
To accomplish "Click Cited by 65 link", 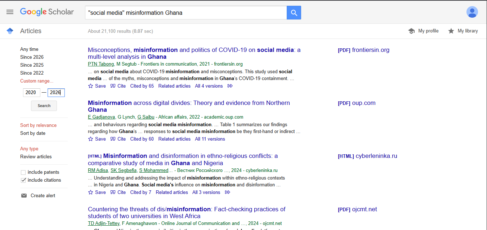I will pos(142,86).
